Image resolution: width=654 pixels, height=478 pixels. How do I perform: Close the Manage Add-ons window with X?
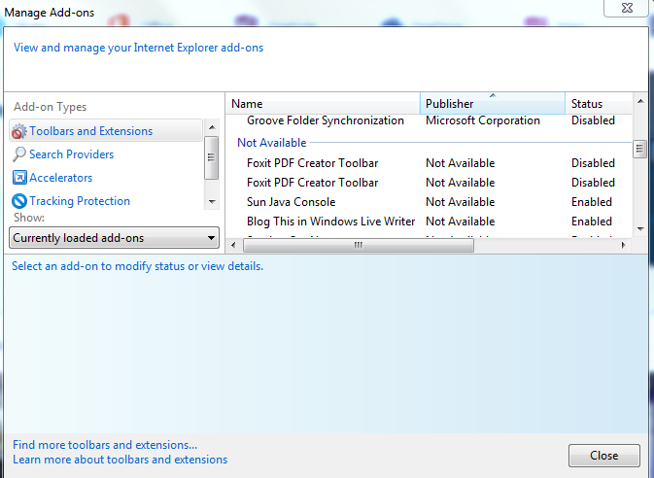pyautogui.click(x=627, y=8)
